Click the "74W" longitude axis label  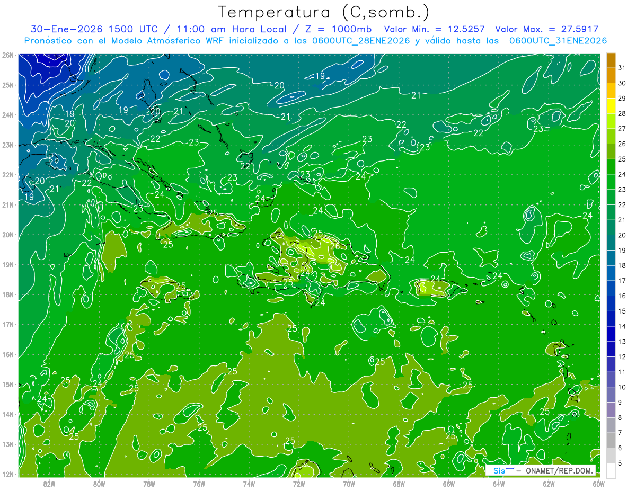pyautogui.click(x=249, y=484)
